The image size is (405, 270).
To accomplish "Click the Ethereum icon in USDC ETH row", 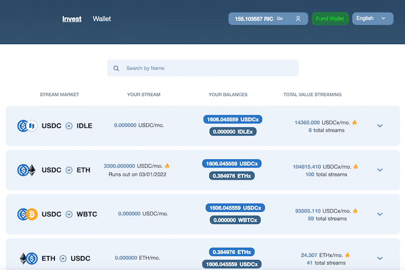I will 31,170.
